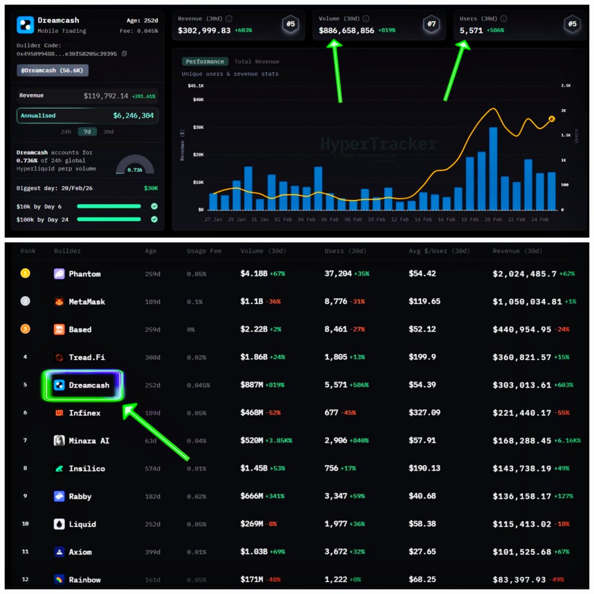Image resolution: width=594 pixels, height=594 pixels.
Task: Click the $2,024,485.7 Phantom revenue cell
Action: (x=524, y=274)
